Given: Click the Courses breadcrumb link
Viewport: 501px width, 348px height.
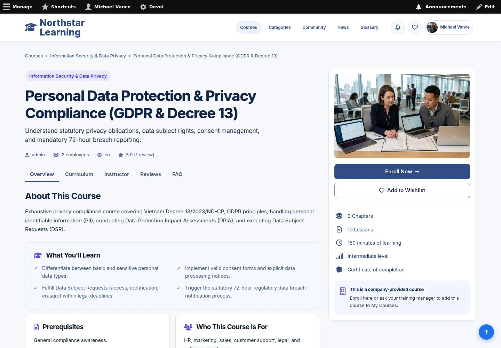Looking at the screenshot, I should (34, 56).
